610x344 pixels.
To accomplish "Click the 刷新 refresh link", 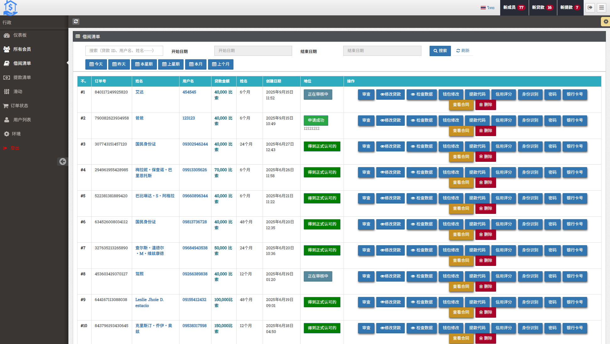I will [x=463, y=51].
